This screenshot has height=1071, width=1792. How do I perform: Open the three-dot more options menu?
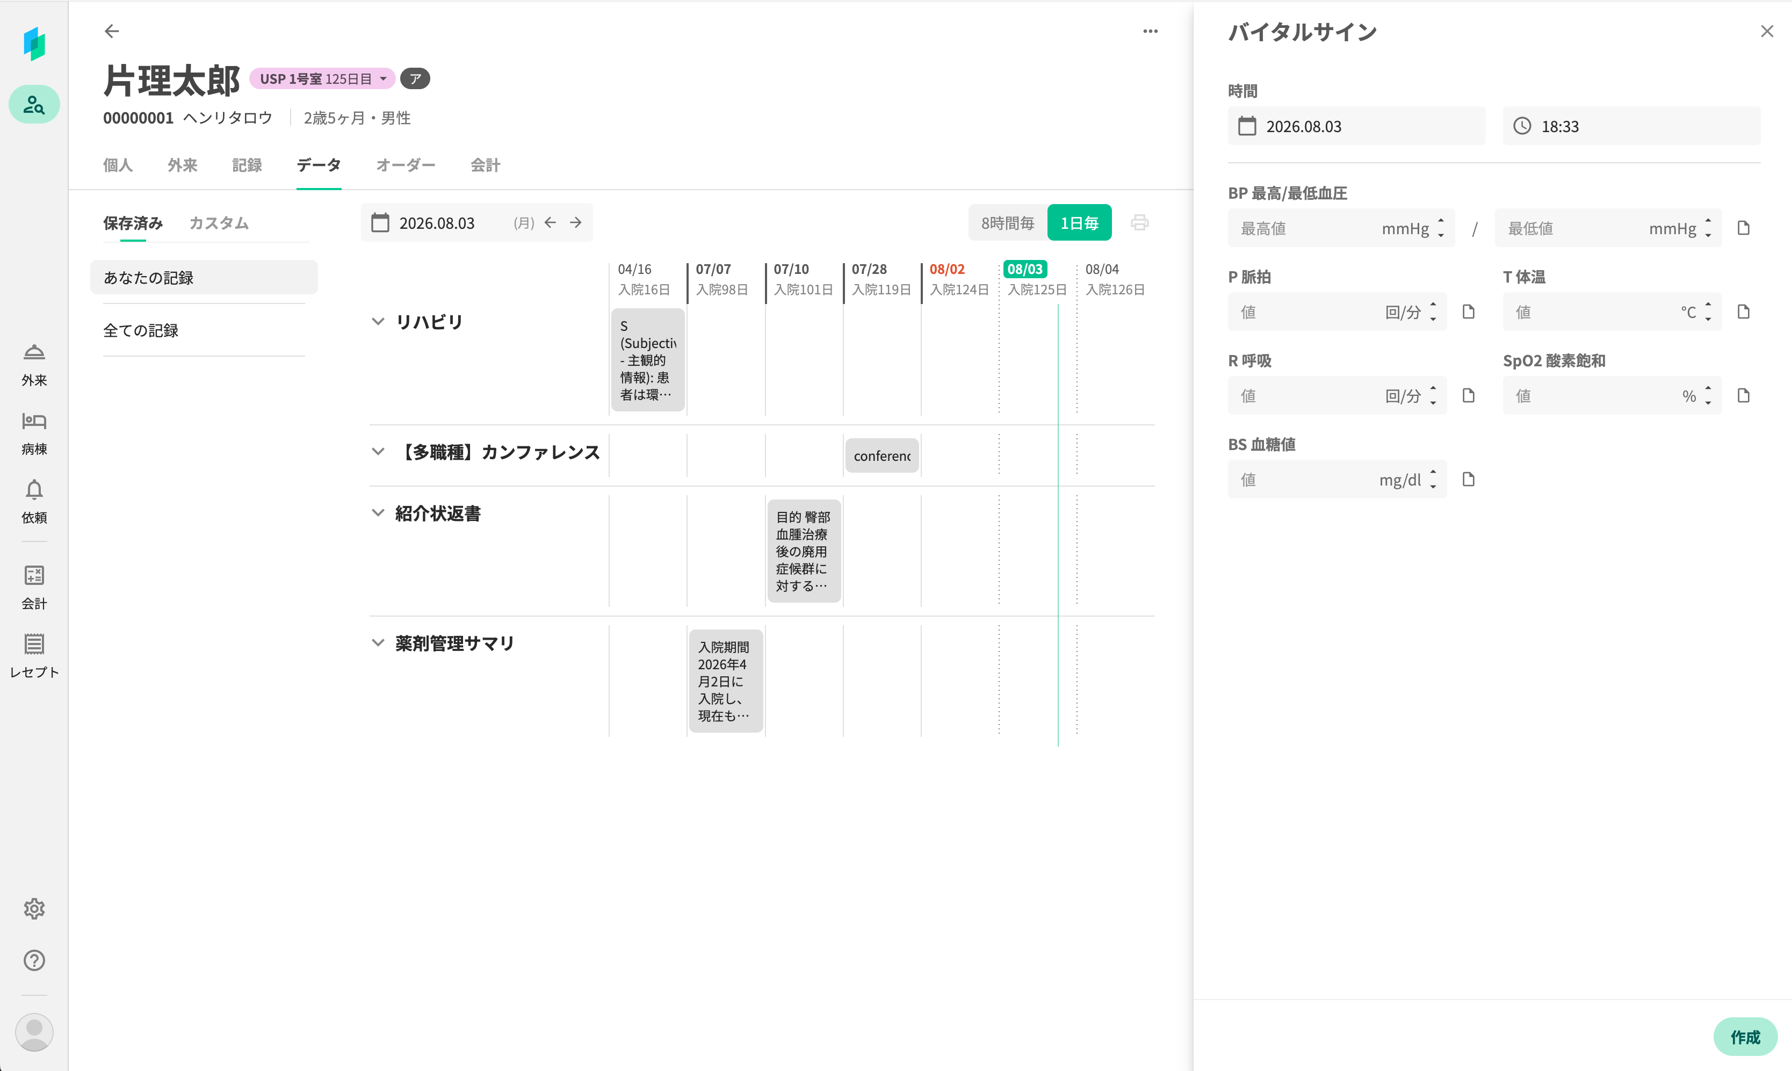coord(1151,31)
